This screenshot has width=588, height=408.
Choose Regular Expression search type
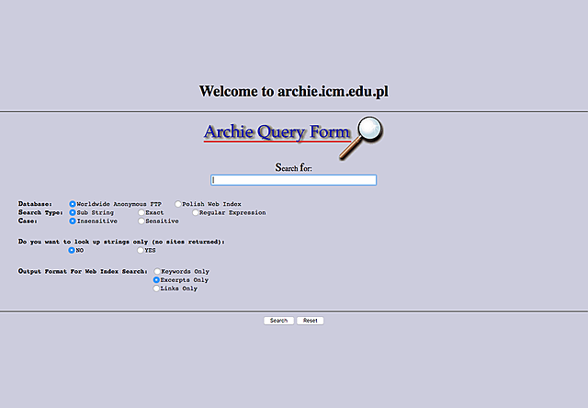click(x=196, y=212)
